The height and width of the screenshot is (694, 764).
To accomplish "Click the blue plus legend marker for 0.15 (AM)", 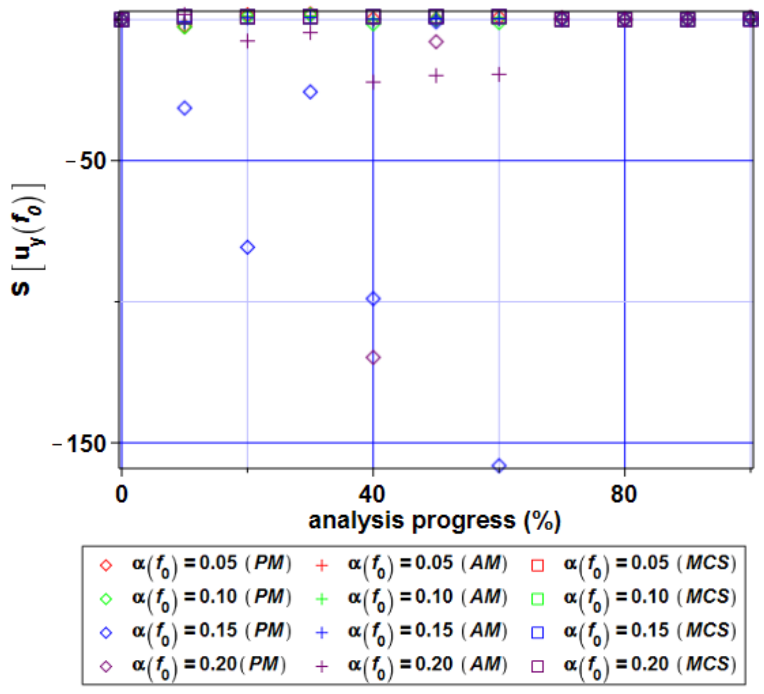I will point(322,633).
